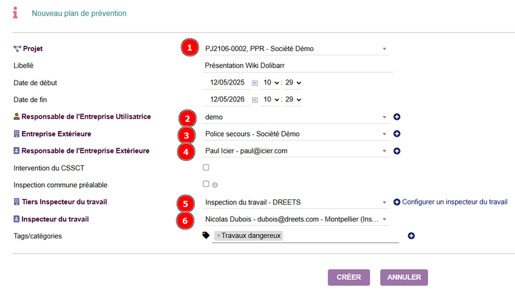This screenshot has height=296, width=515.
Task: Click the ANNULER button
Action: 404,277
